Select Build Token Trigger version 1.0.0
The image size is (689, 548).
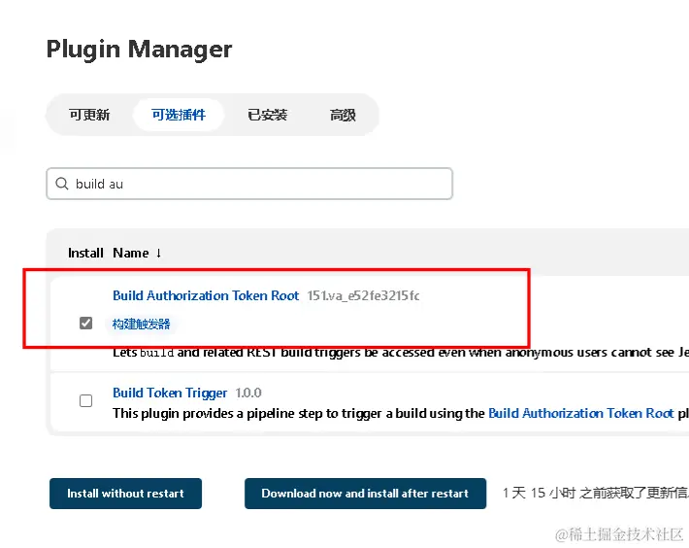click(248, 393)
